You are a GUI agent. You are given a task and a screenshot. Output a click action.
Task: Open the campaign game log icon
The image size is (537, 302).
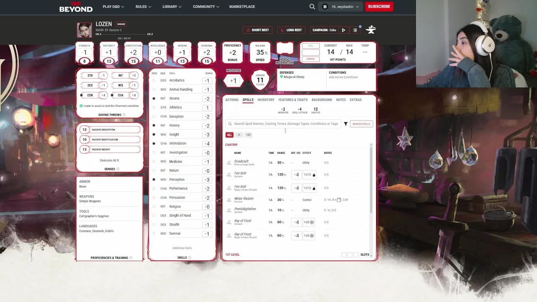pos(355,30)
